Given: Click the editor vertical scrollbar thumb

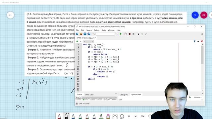Looking at the screenshot, I should tap(202, 55).
